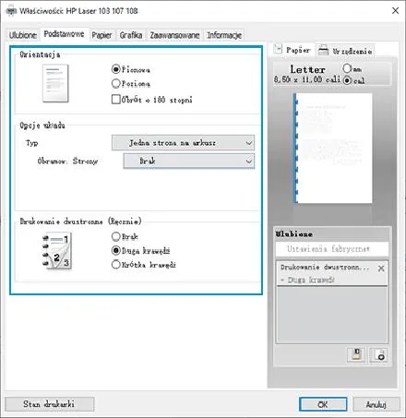The height and width of the screenshot is (418, 406).
Task: Click the Papier tab page icon
Action: [278, 49]
